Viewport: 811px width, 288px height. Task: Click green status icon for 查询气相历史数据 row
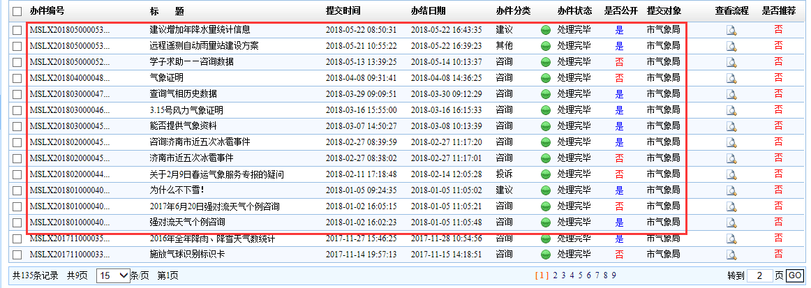click(x=546, y=94)
